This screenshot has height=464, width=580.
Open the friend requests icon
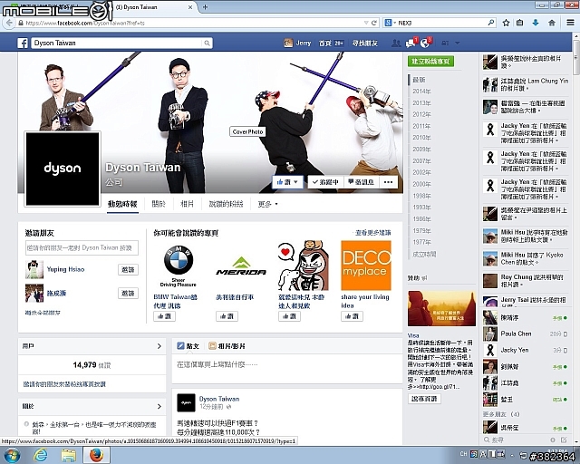396,43
